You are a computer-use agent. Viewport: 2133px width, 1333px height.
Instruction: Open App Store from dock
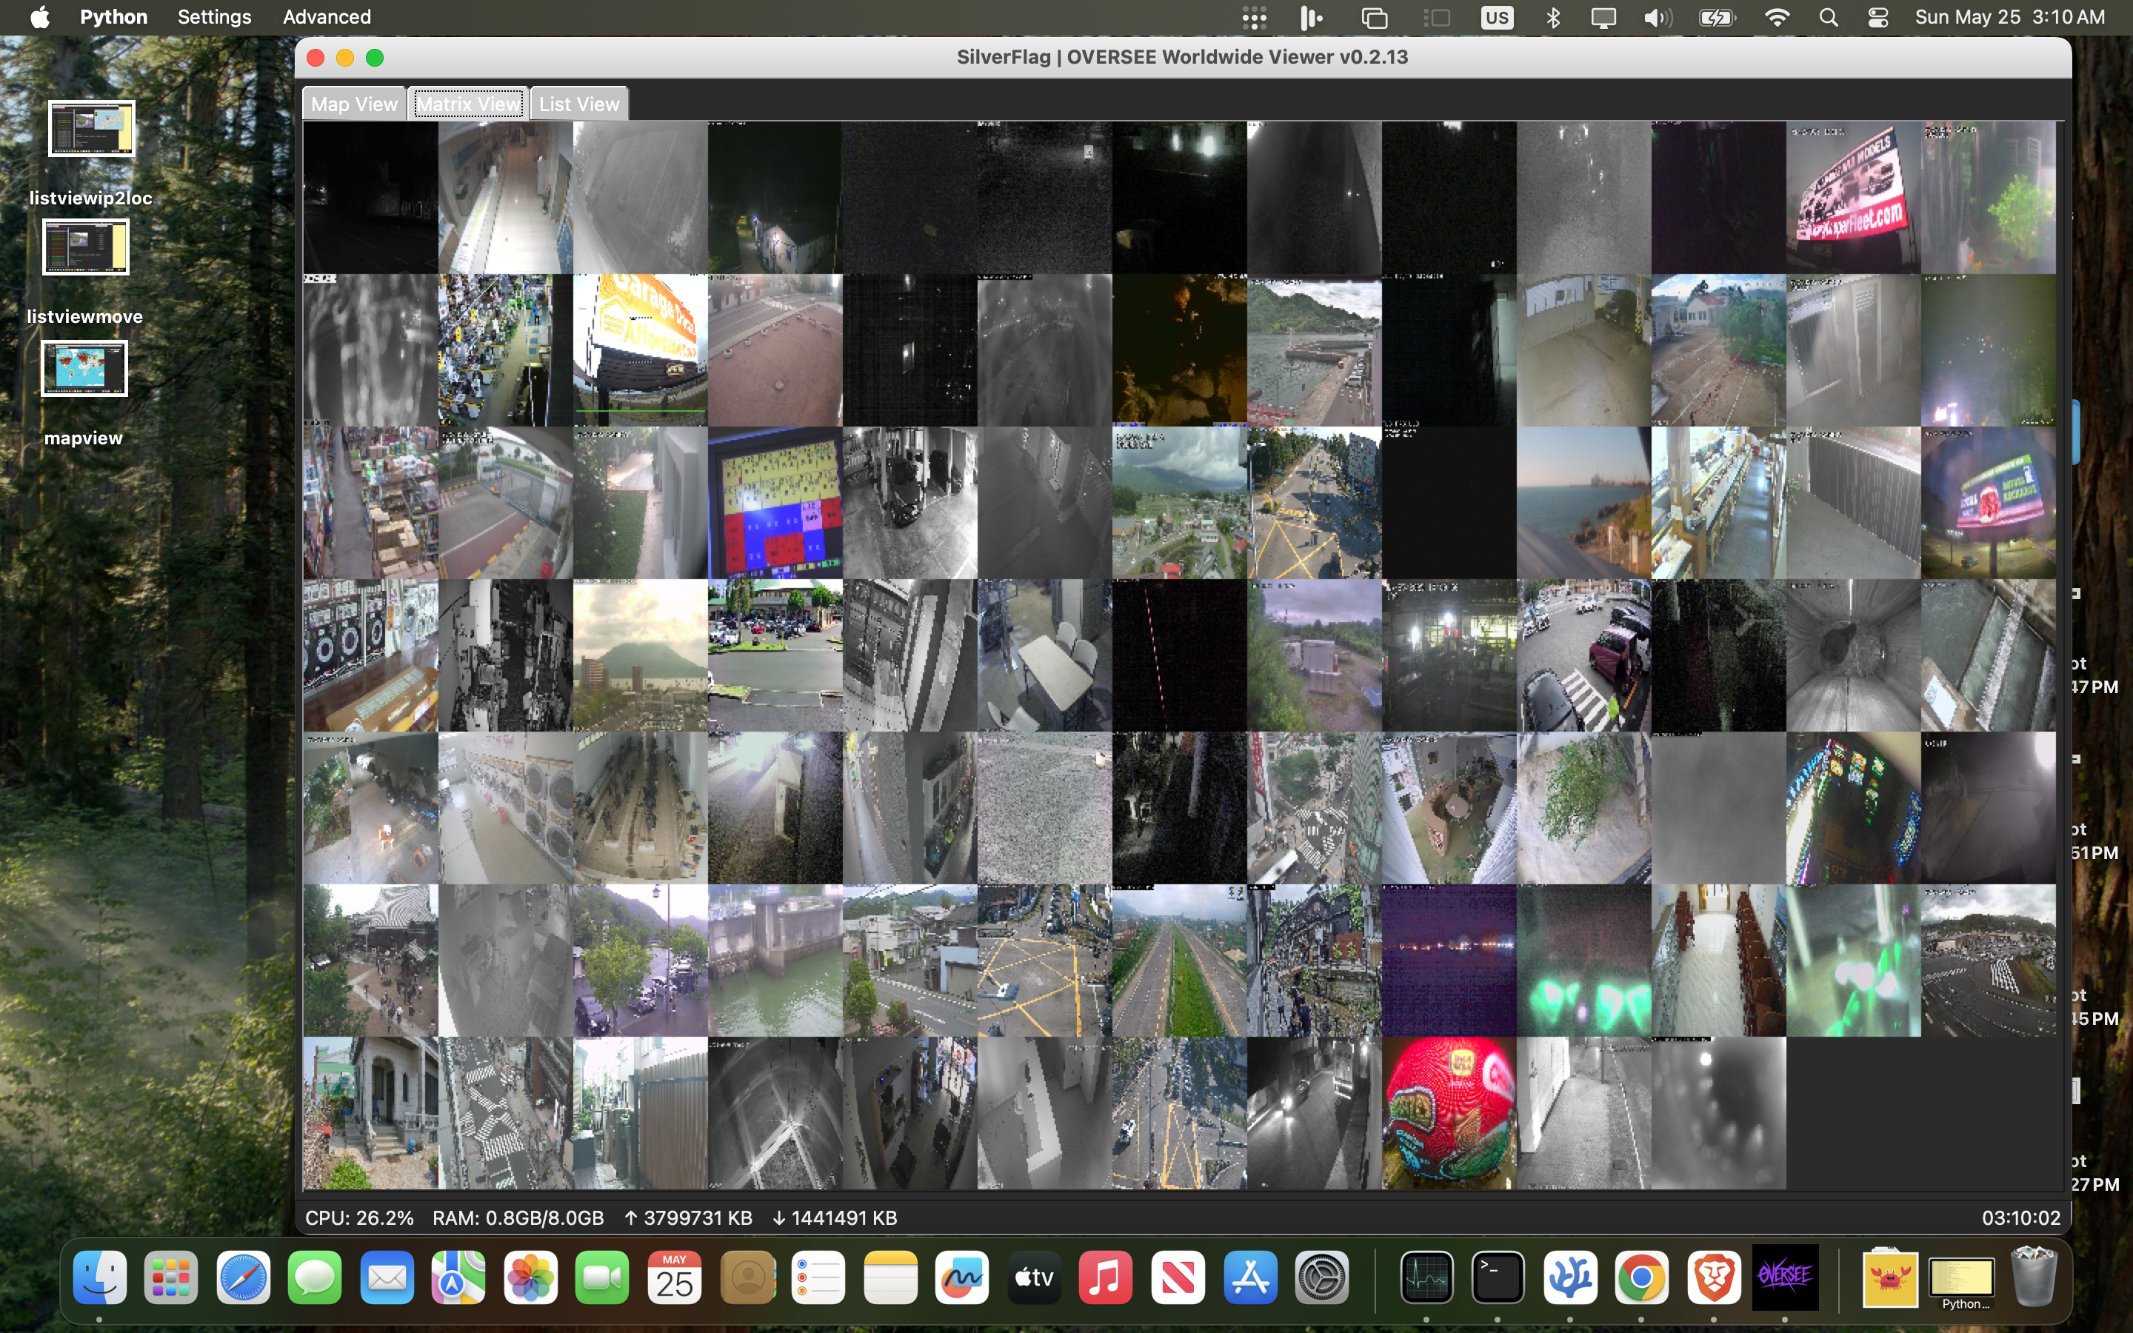click(x=1250, y=1277)
